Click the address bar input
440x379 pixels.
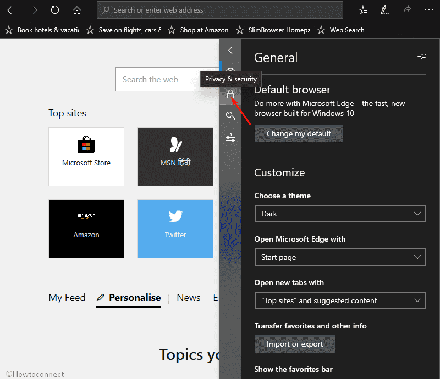219,10
